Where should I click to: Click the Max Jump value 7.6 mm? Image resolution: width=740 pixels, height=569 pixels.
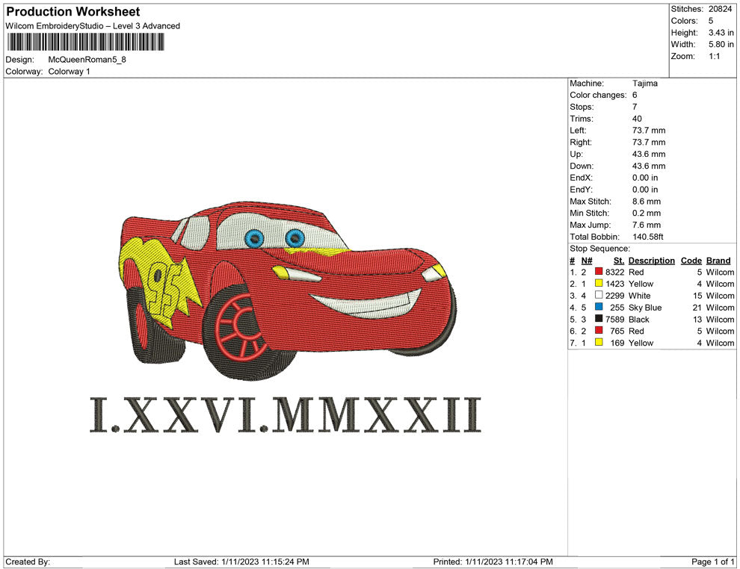click(647, 225)
